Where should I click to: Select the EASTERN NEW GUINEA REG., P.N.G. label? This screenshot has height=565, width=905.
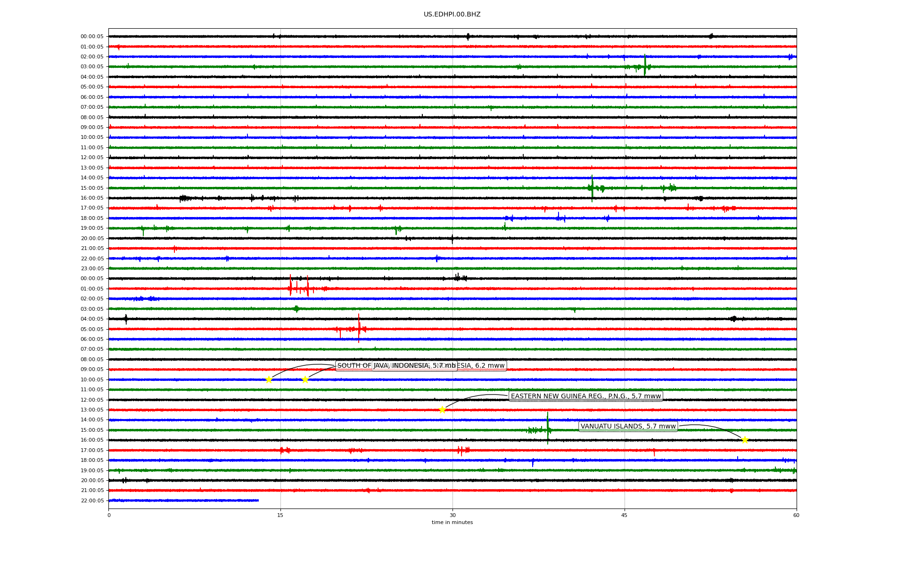586,396
